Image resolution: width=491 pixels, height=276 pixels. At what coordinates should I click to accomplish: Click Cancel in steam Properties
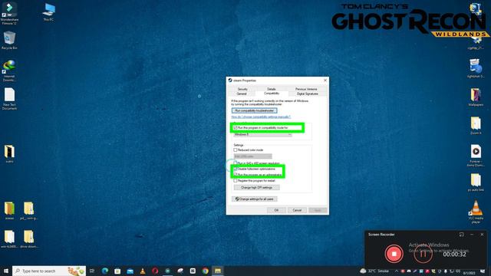click(297, 210)
